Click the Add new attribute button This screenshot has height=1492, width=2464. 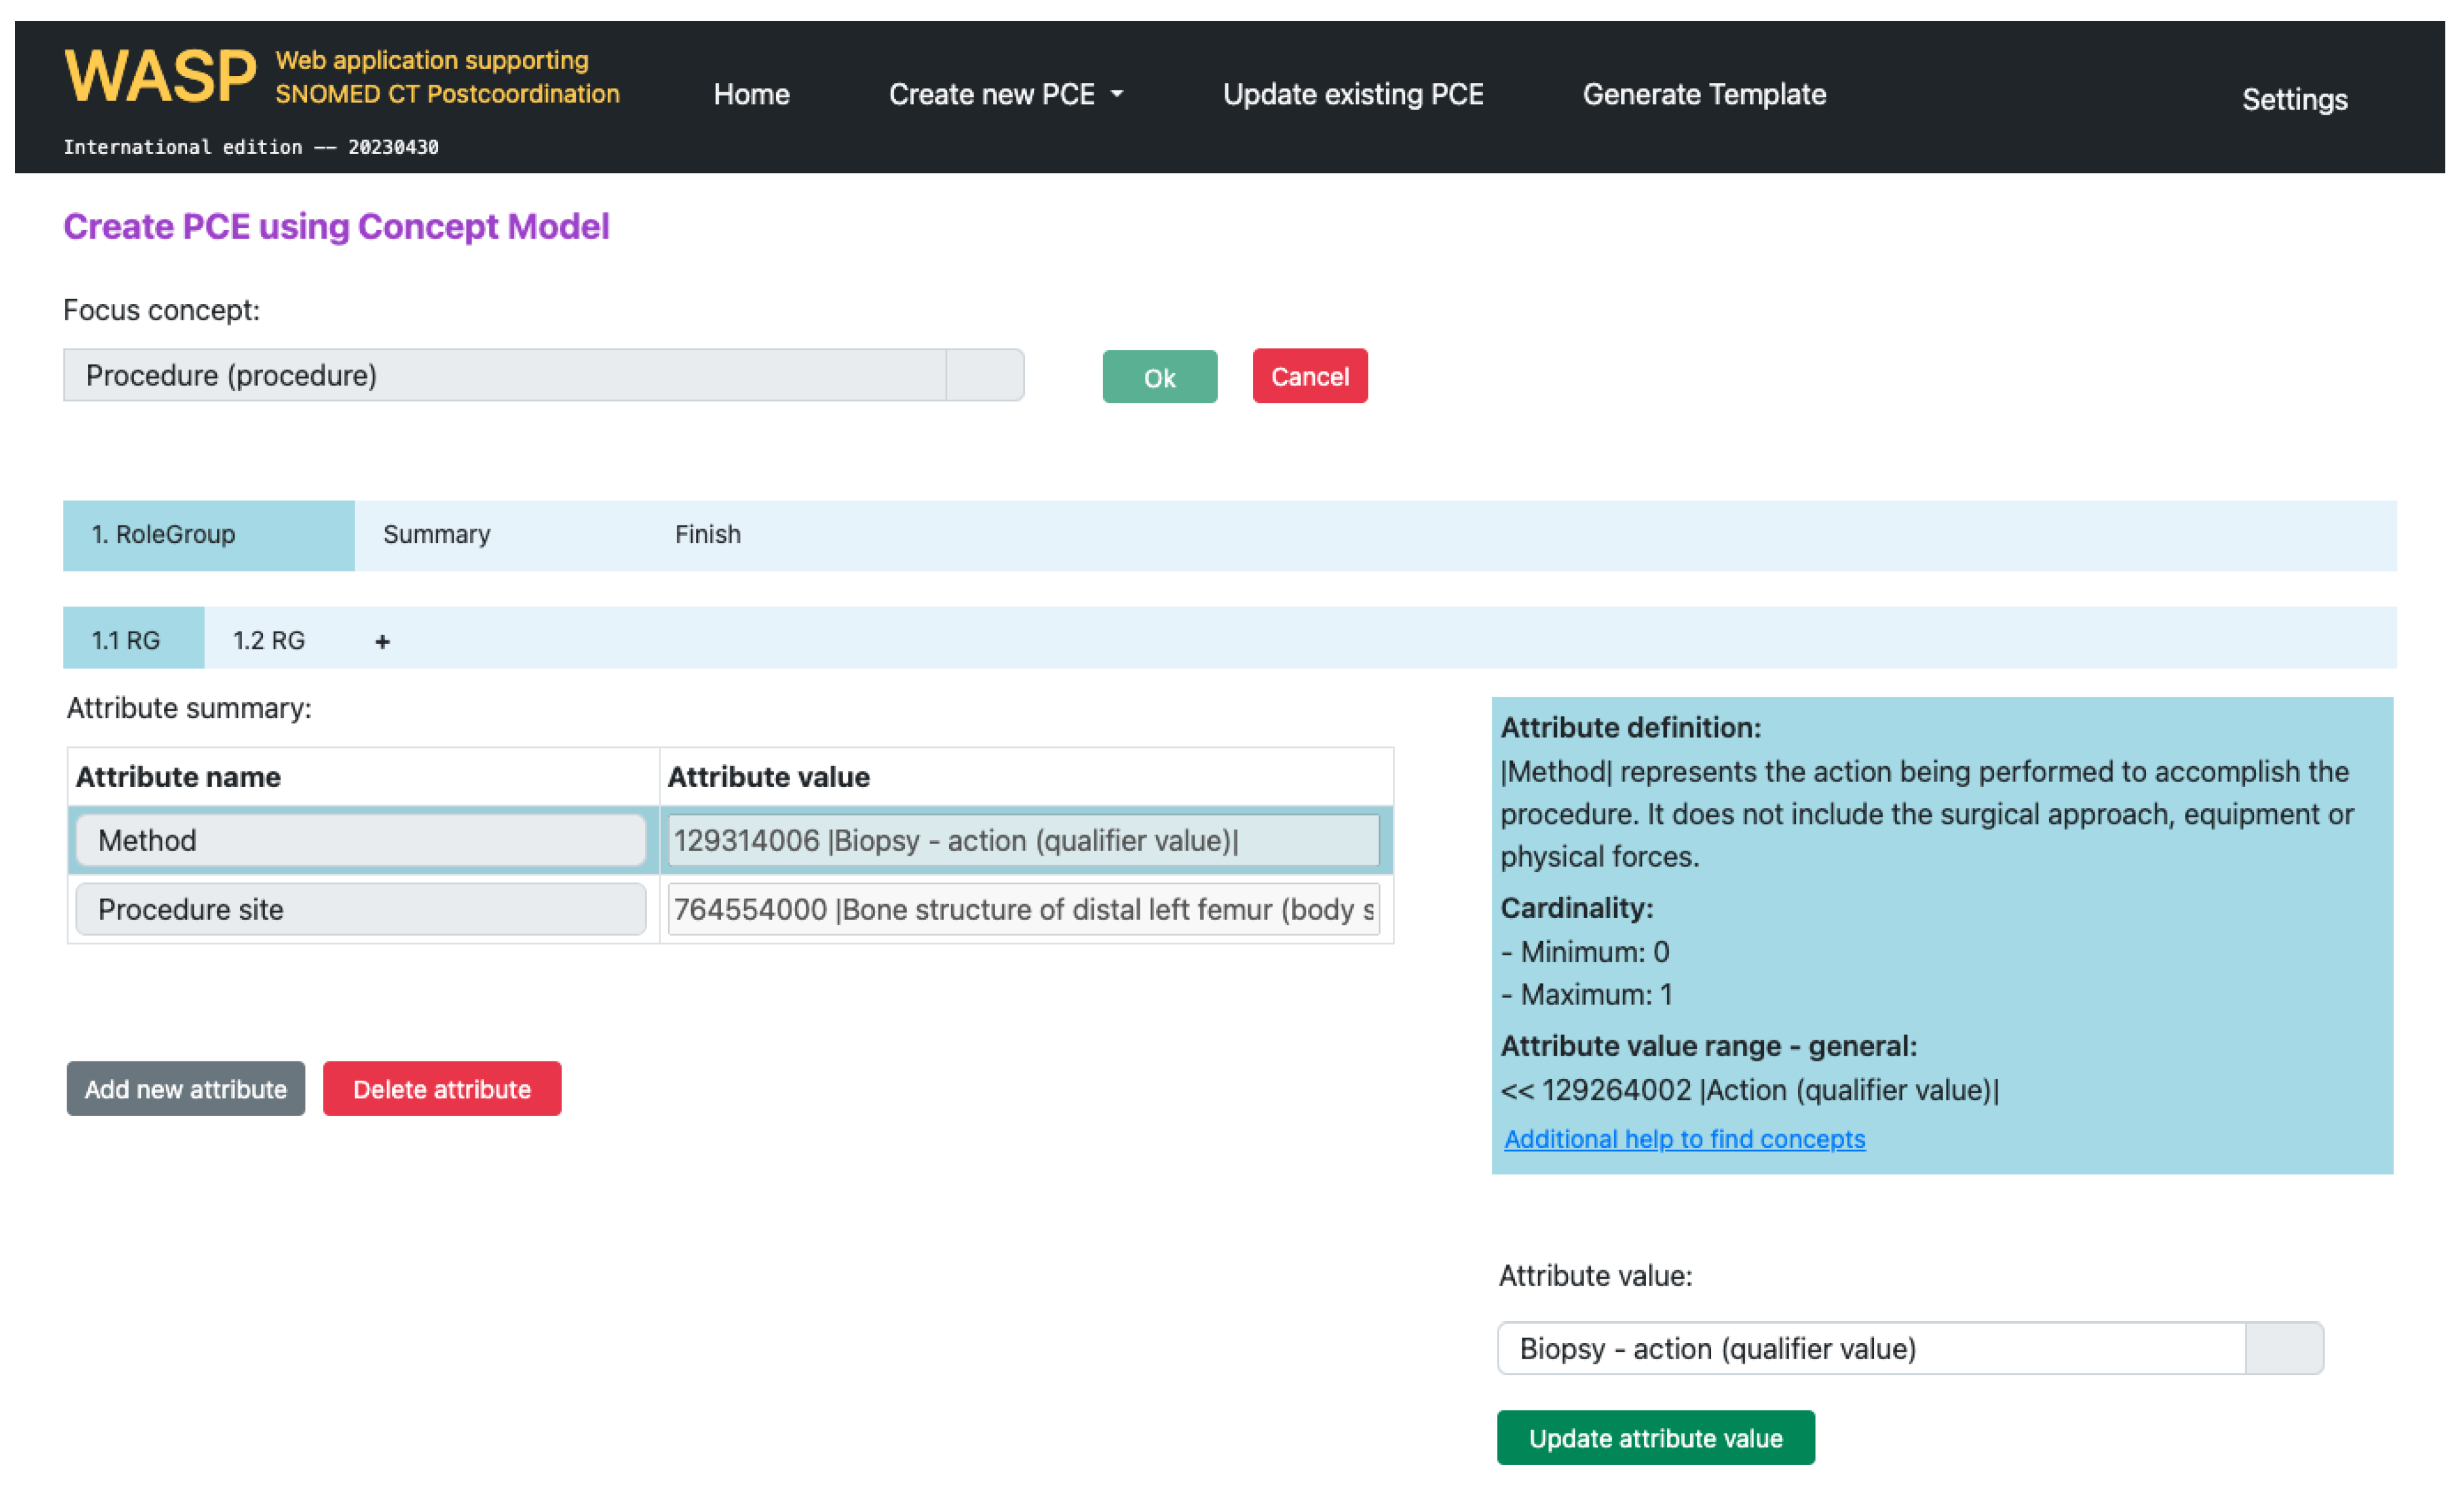click(x=186, y=1089)
